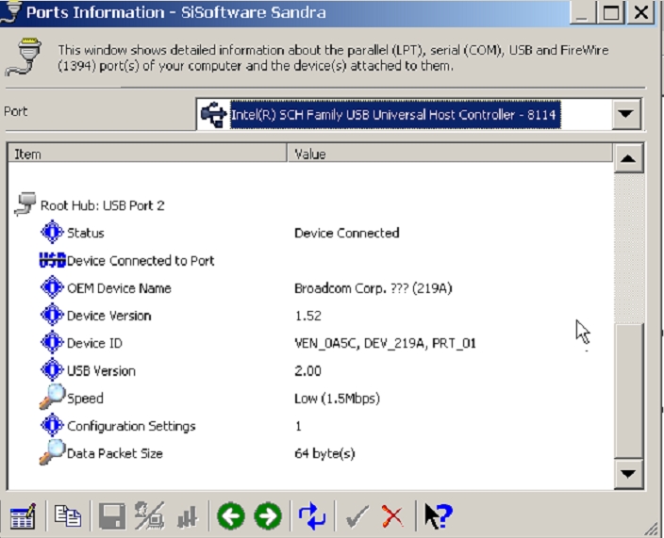Click the resize grip at window corner
This screenshot has height=538, width=664.
tap(650, 529)
